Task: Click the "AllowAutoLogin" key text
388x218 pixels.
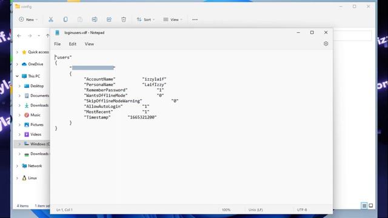Action: (104, 107)
